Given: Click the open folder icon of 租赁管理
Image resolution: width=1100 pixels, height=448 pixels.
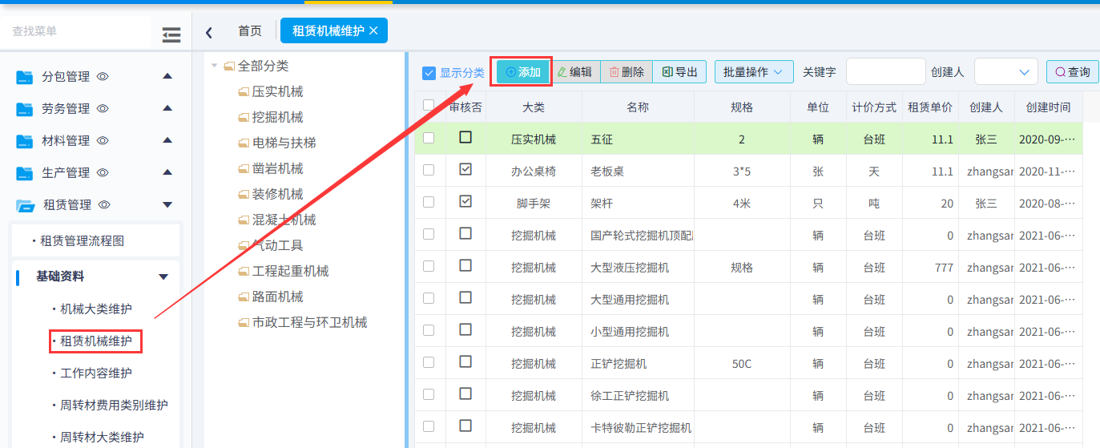Looking at the screenshot, I should pos(26,205).
